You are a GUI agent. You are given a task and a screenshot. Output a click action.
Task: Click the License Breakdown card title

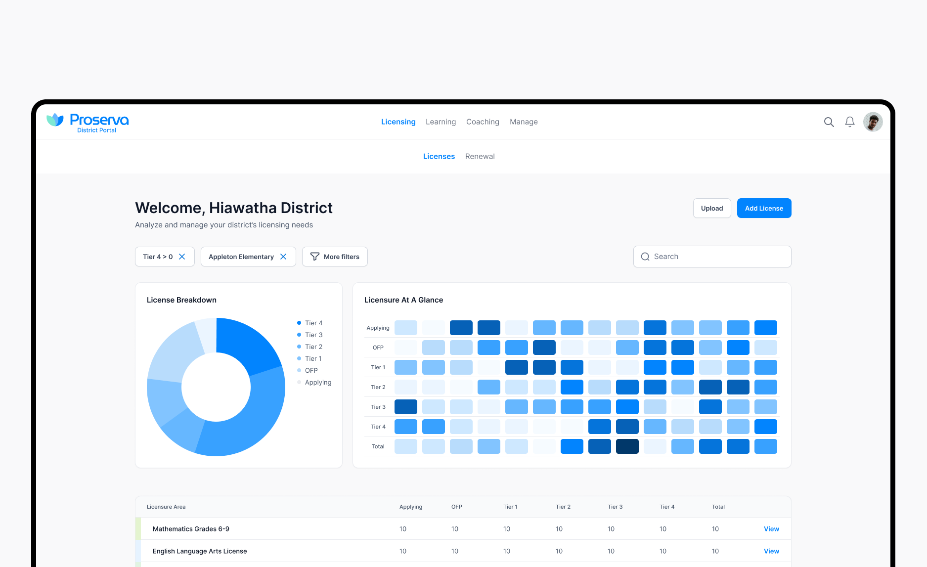tap(181, 300)
